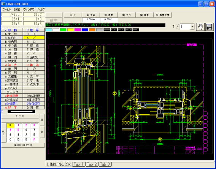
Task: Open the ファイル menu
Action: [6, 9]
